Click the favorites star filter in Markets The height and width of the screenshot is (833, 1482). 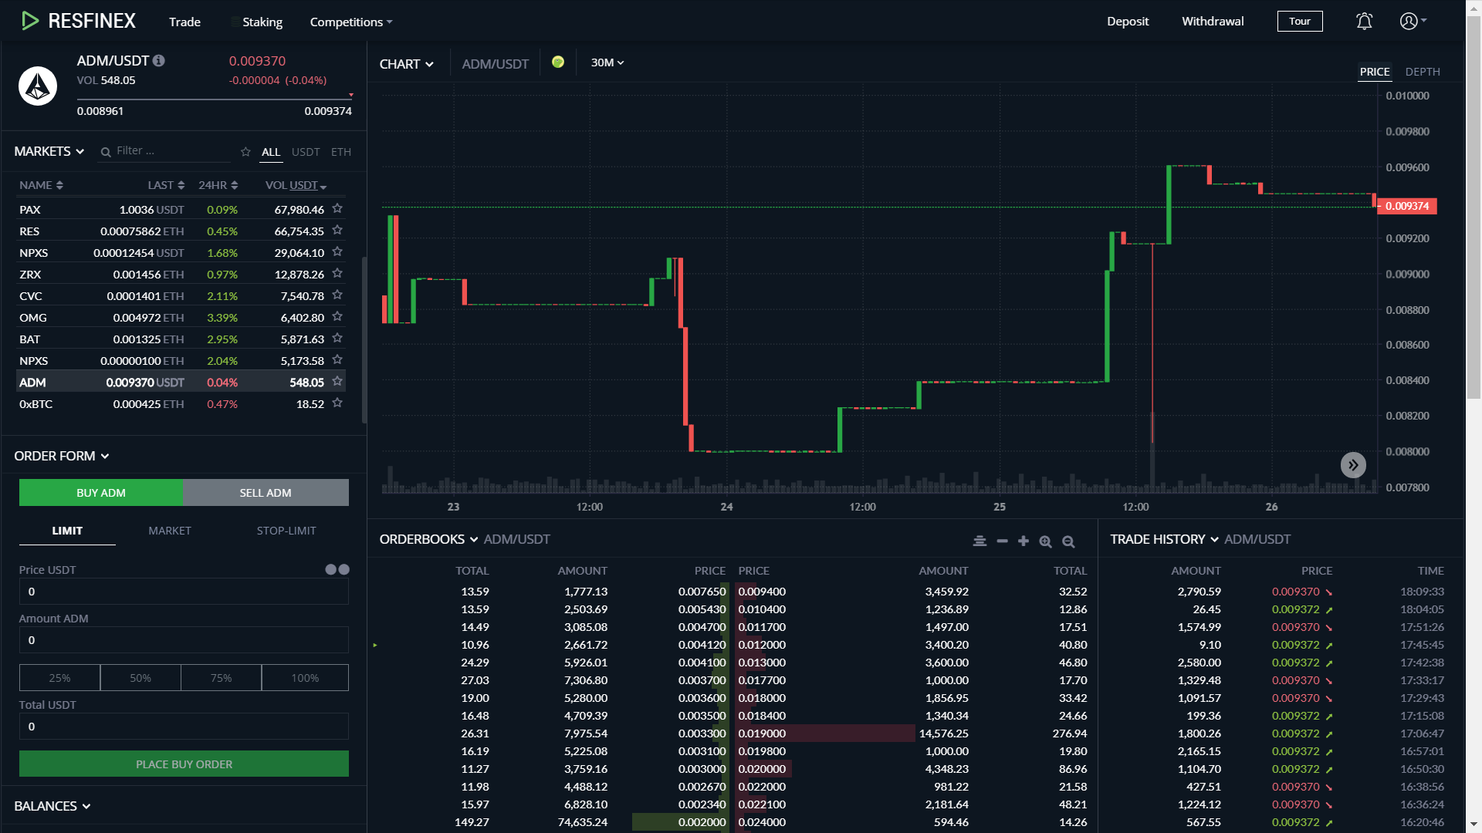click(x=245, y=152)
